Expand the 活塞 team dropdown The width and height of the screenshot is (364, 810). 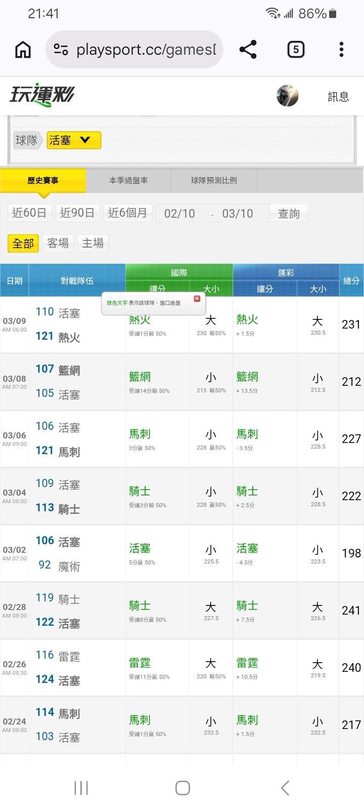coord(74,140)
